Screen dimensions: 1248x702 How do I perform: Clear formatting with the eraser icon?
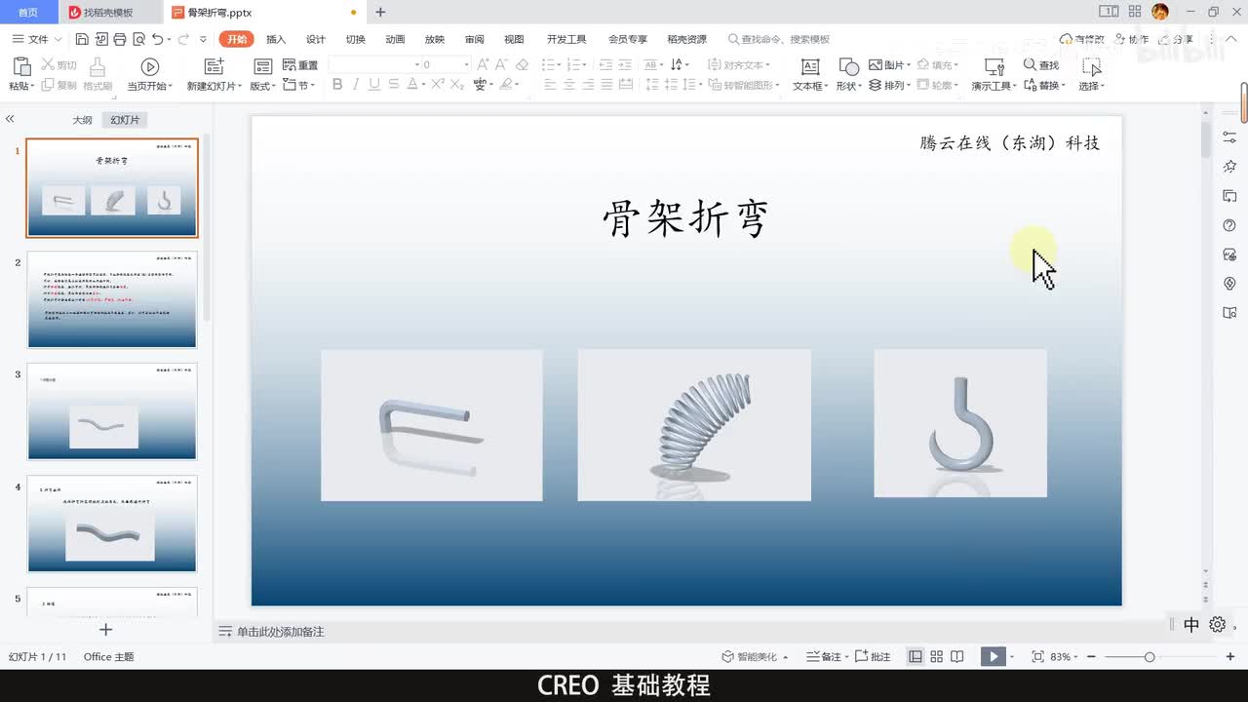click(522, 64)
